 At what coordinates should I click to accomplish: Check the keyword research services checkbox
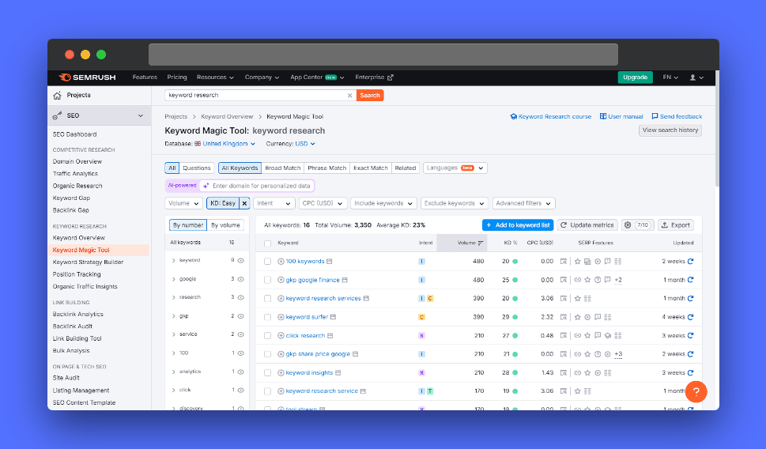(x=267, y=299)
